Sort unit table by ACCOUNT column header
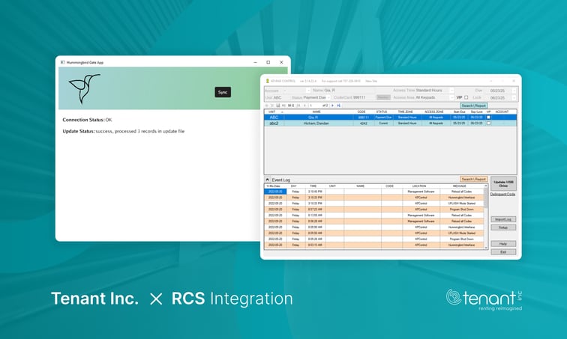The height and width of the screenshot is (339, 567). coord(502,112)
